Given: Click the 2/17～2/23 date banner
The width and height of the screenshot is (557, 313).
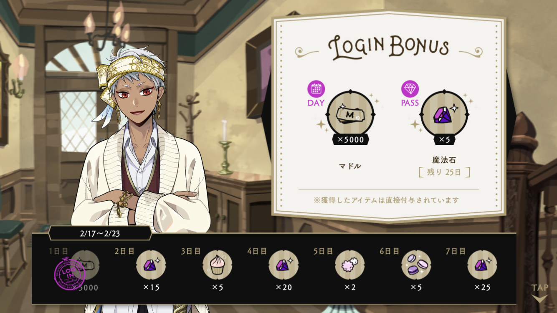Looking at the screenshot, I should click(x=100, y=233).
